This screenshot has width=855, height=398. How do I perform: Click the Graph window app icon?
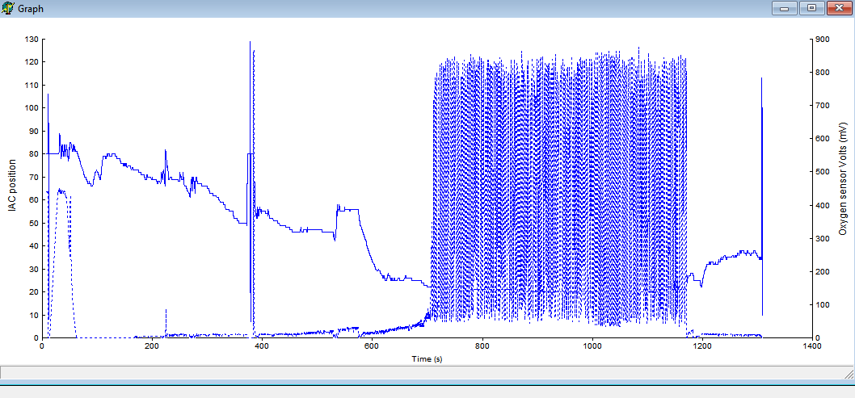pos(7,8)
